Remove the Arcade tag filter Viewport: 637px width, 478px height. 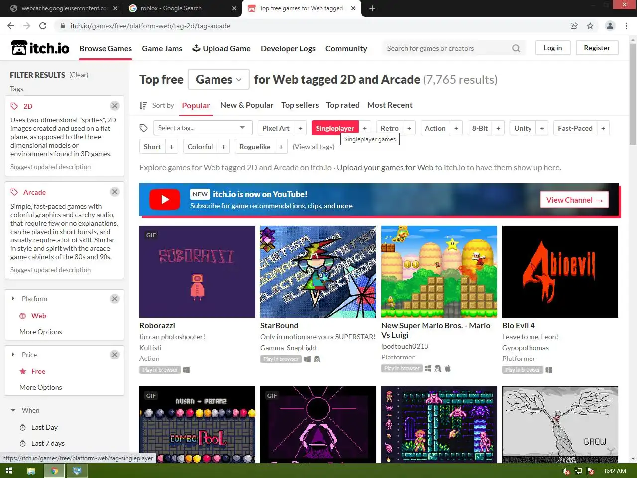pyautogui.click(x=115, y=192)
